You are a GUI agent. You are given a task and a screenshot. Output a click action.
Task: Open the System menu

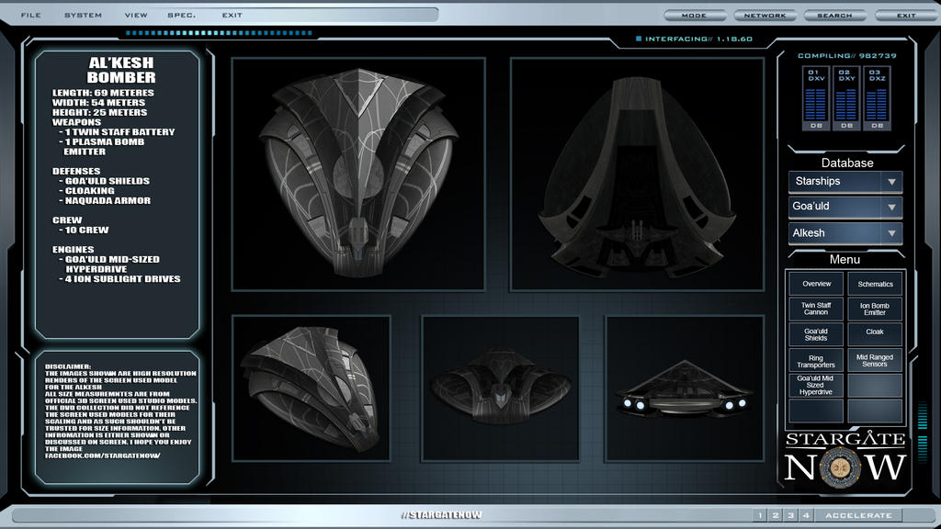83,16
